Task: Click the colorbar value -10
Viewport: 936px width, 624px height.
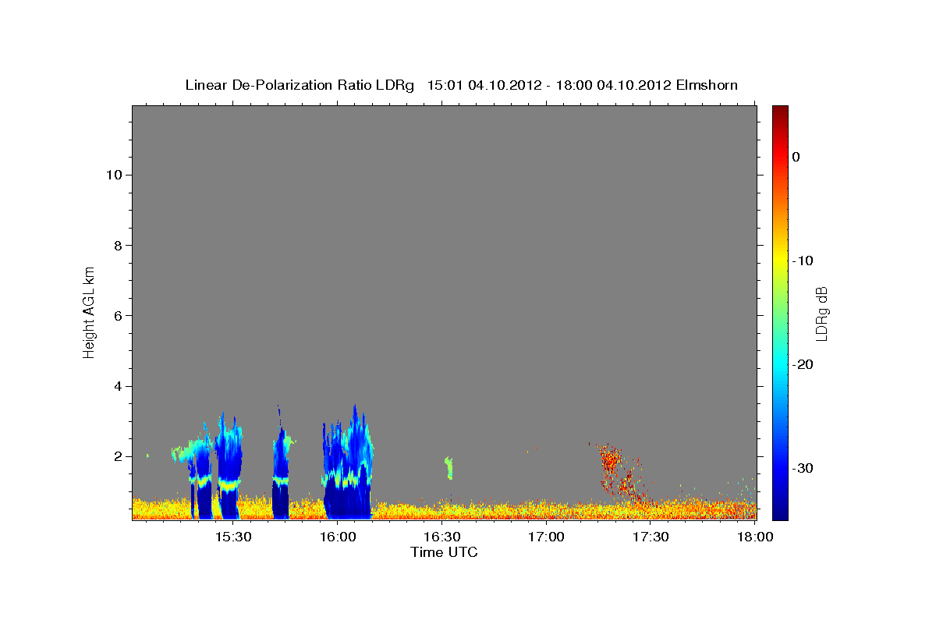Action: tap(803, 261)
